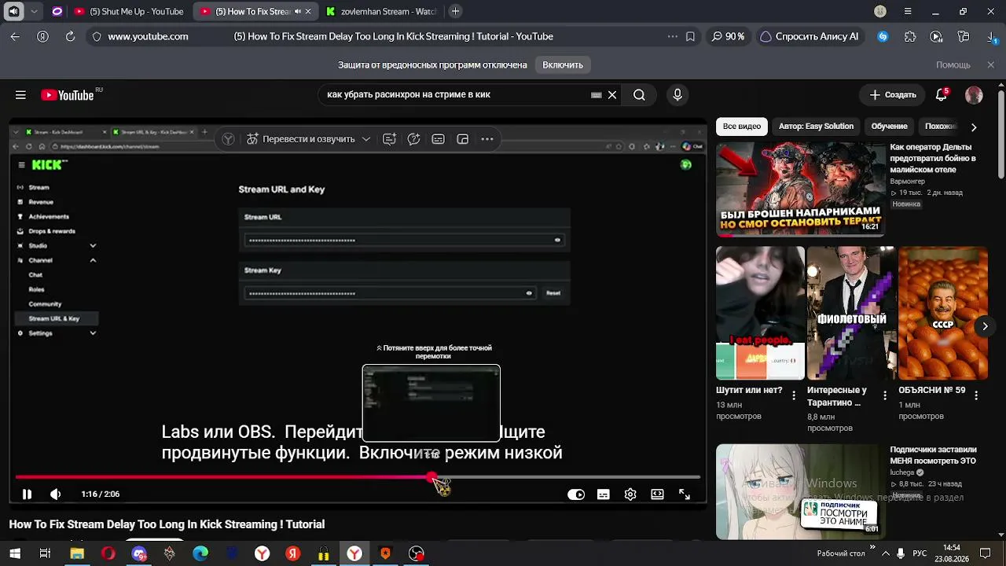
Task: Go back to the previous page
Action: (15, 36)
